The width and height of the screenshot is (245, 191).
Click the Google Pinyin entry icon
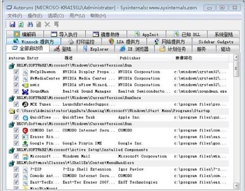click(x=25, y=144)
